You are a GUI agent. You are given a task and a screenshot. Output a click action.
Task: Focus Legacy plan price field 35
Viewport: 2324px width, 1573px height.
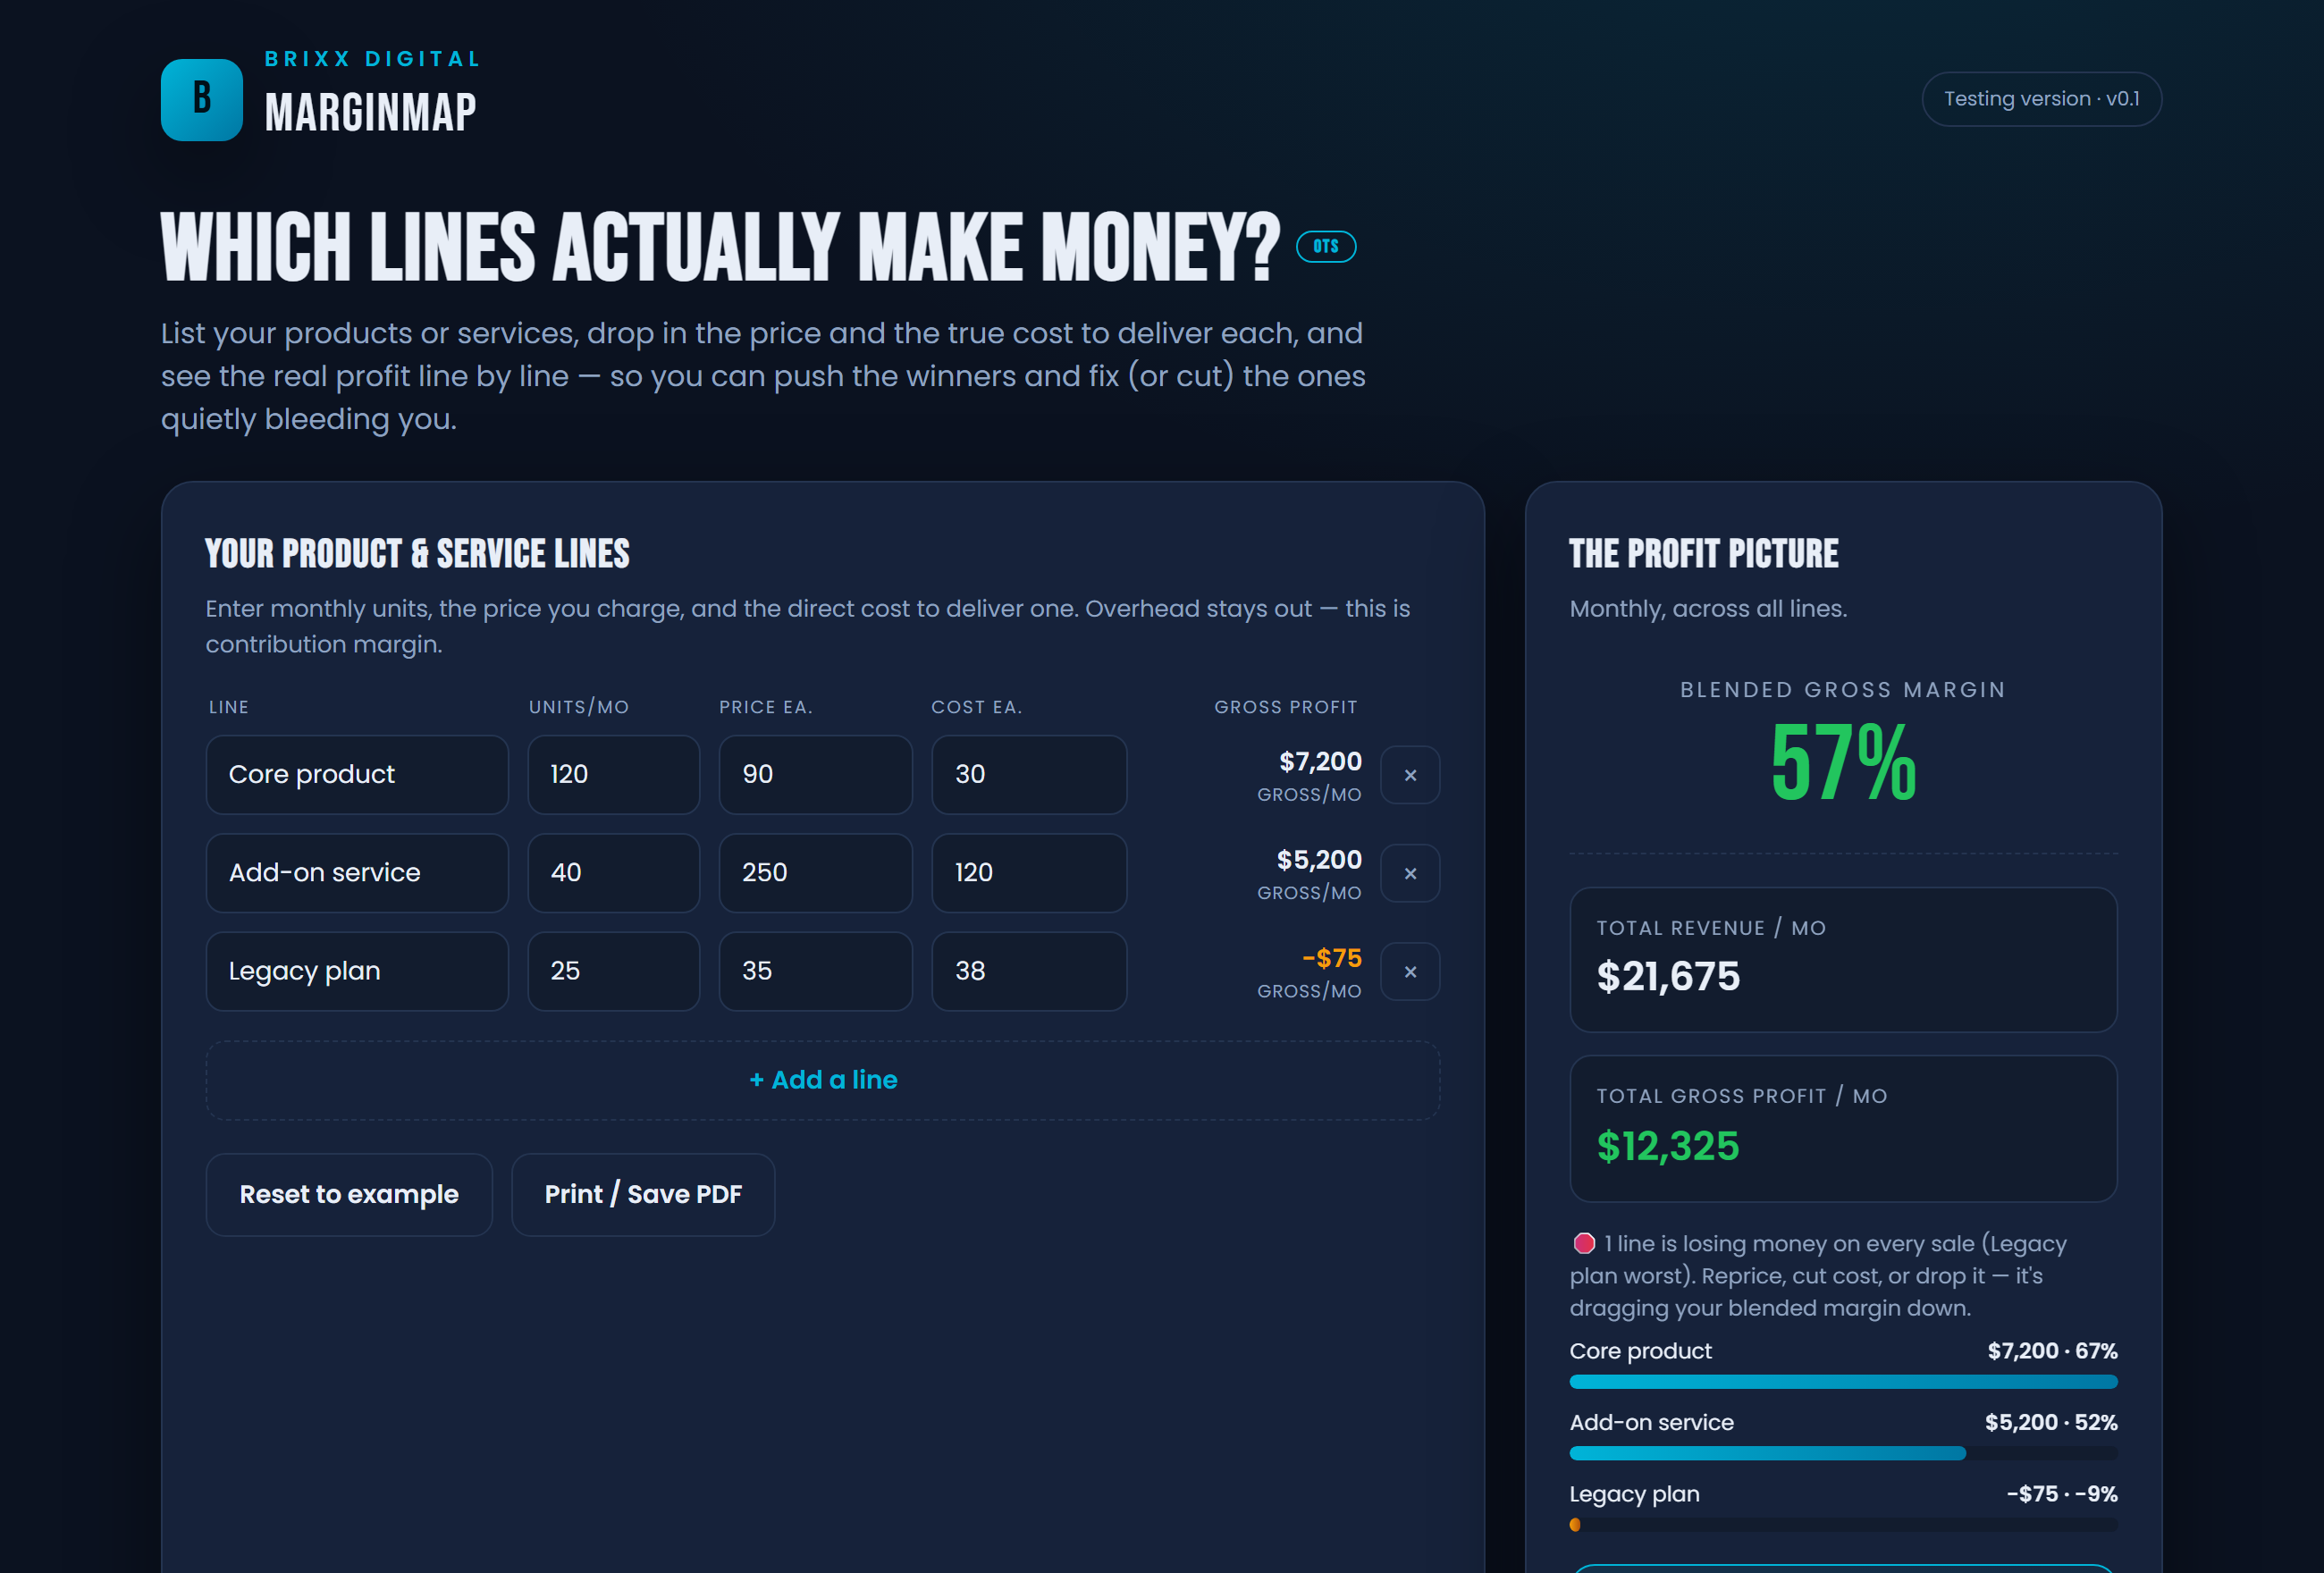[816, 971]
